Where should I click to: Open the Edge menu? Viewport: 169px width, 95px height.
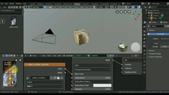pyautogui.click(x=82, y=7)
